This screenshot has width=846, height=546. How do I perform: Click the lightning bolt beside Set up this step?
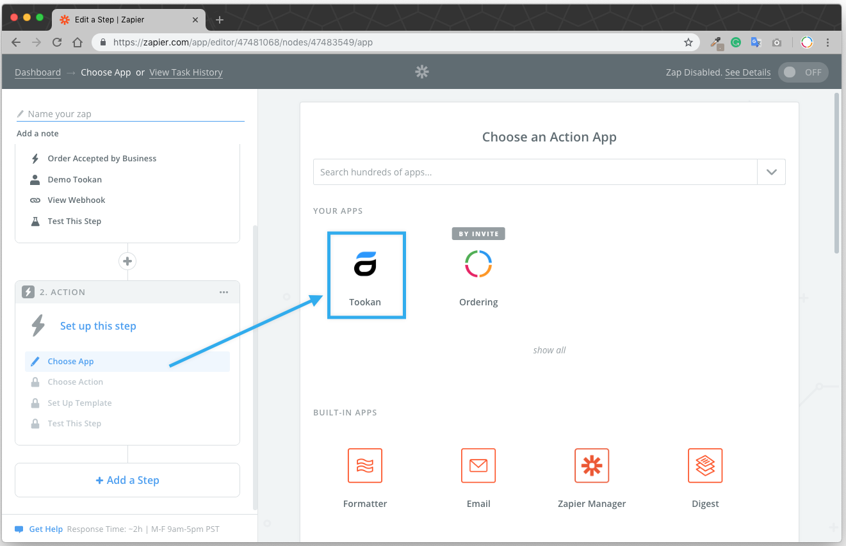point(38,326)
